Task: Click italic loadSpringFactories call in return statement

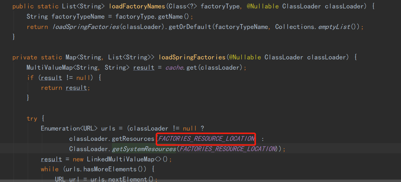Action: click(x=86, y=27)
